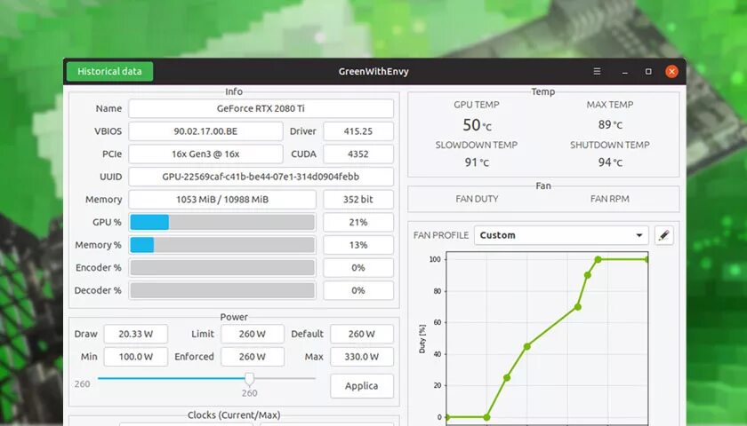Click the power limit slider handle
The width and height of the screenshot is (747, 426).
tap(249, 379)
